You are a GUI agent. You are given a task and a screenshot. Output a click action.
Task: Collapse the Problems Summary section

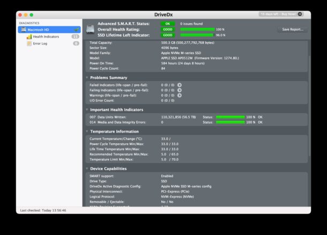coord(87,77)
